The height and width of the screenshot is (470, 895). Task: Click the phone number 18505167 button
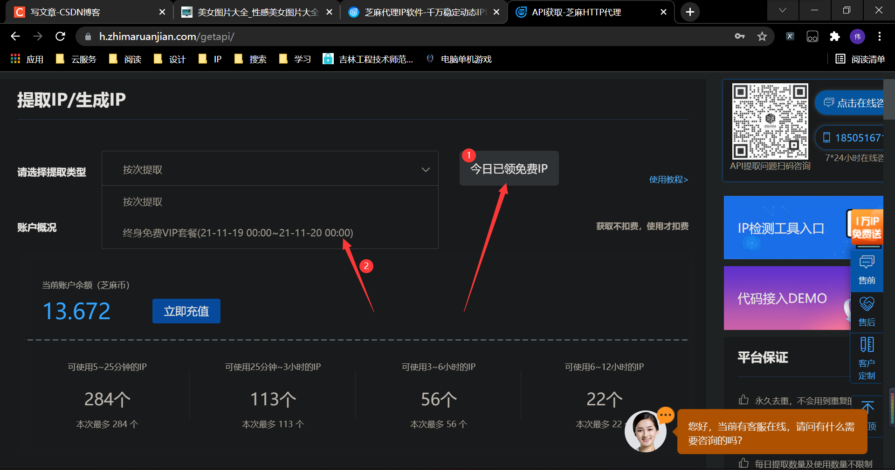click(849, 138)
